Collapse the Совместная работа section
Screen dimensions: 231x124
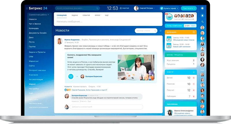tap(48, 14)
